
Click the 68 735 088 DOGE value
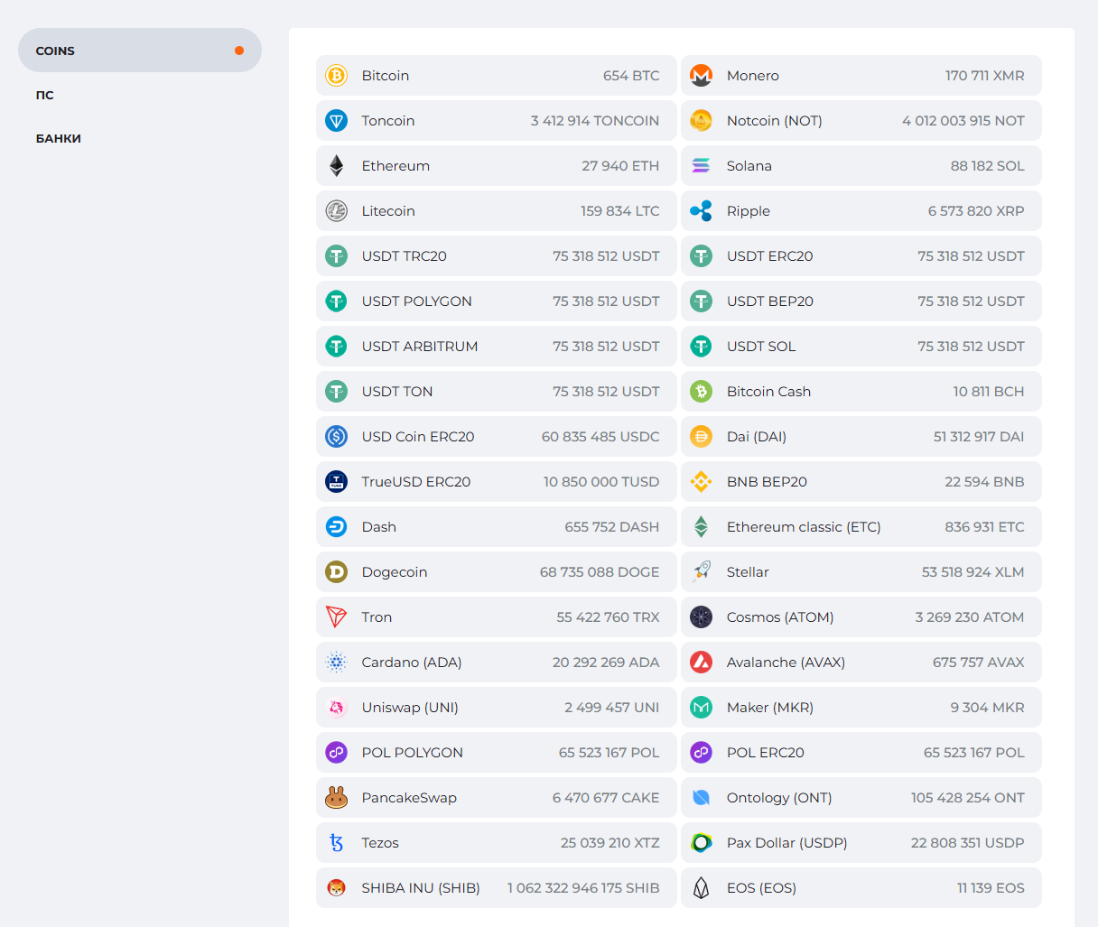[600, 572]
